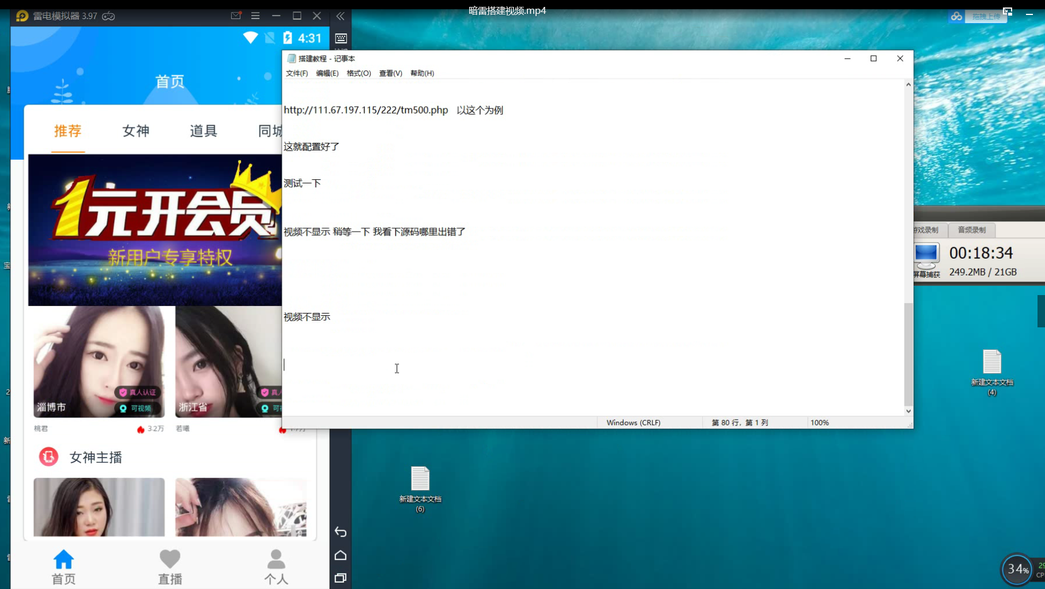Viewport: 1045px width, 589px height.
Task: Open the emulator keyboard settings icon
Action: [x=341, y=39]
